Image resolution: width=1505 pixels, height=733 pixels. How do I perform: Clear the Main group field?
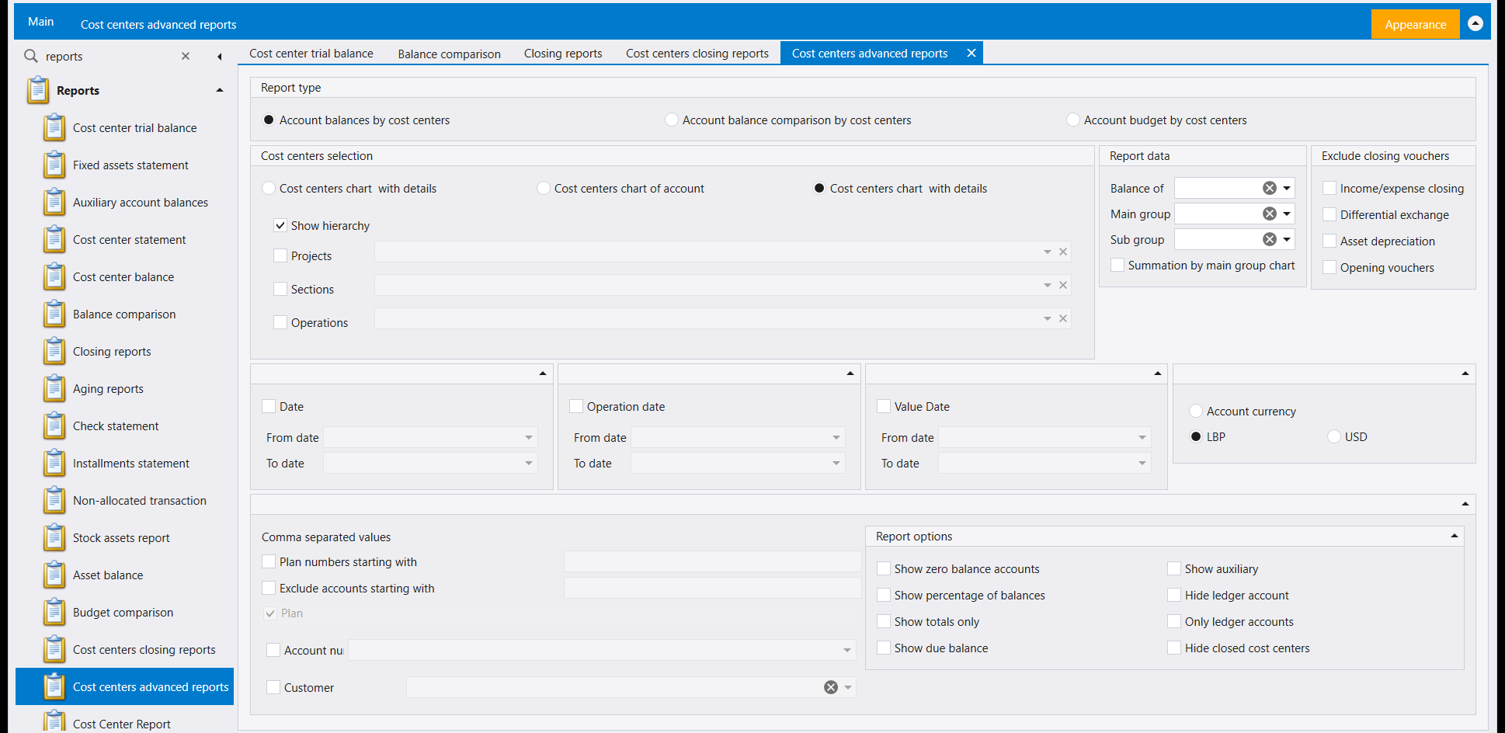click(1270, 214)
